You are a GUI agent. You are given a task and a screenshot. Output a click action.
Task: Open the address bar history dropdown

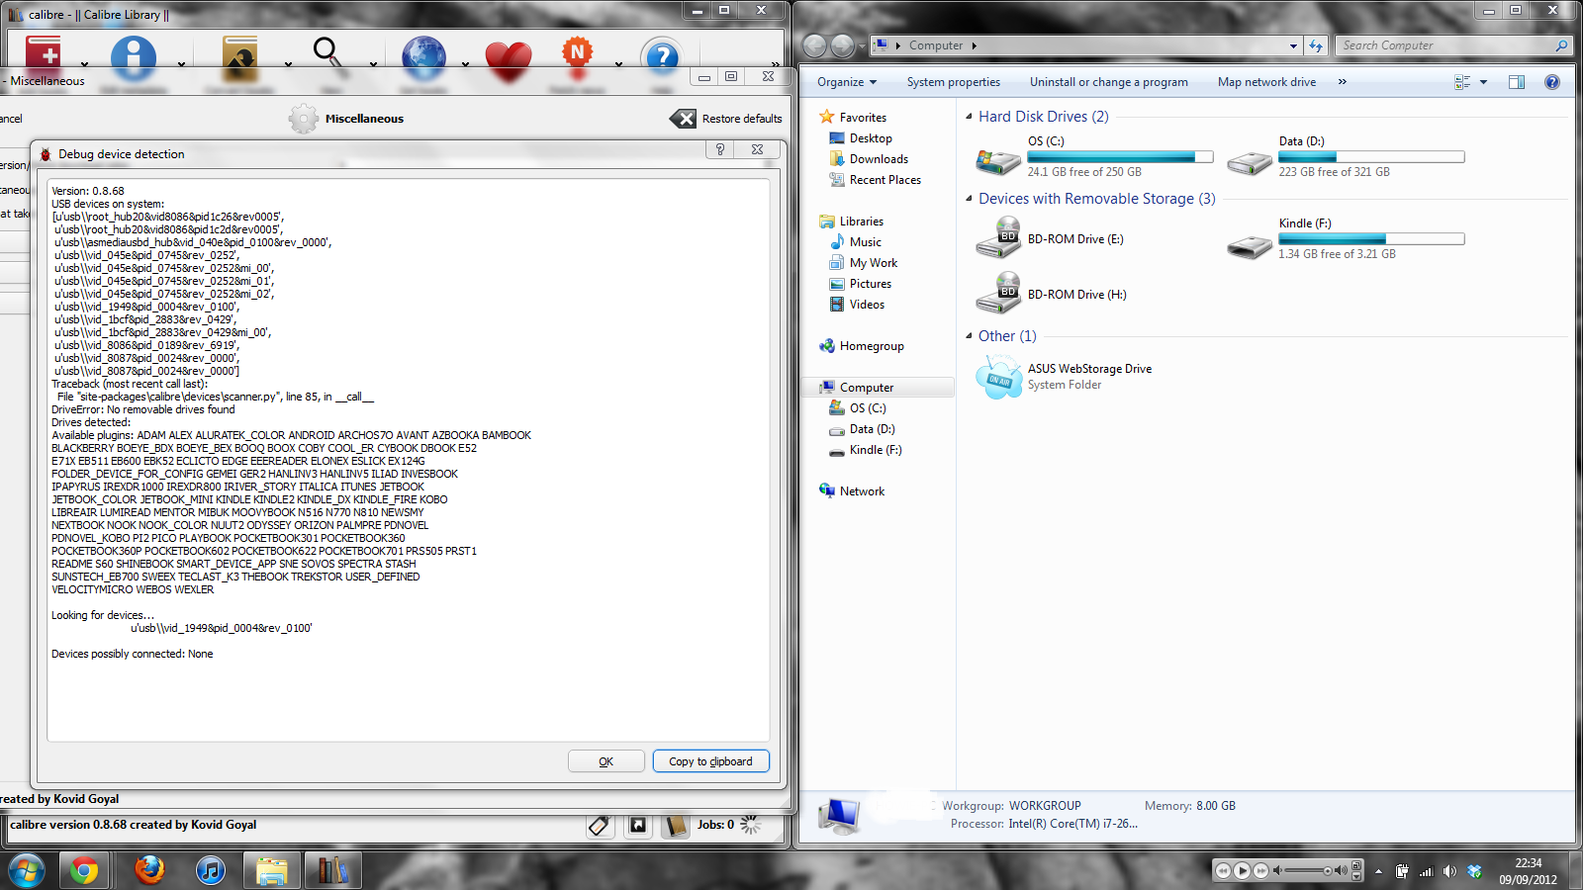tap(1293, 45)
